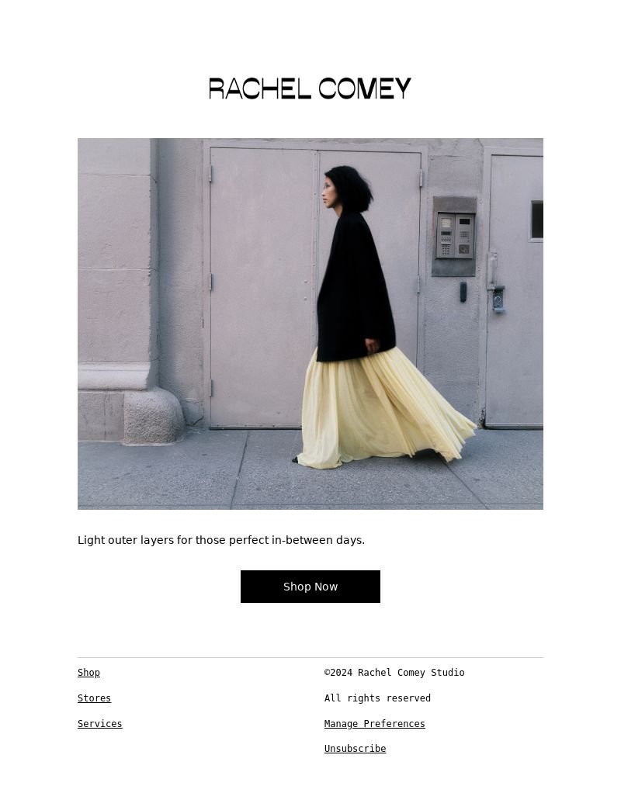Click the 'Light outer layers' tagline text

pyautogui.click(x=221, y=540)
